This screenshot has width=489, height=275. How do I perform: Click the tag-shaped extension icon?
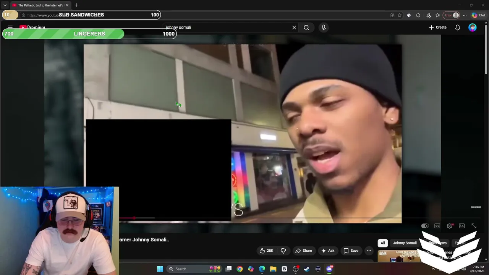click(409, 15)
